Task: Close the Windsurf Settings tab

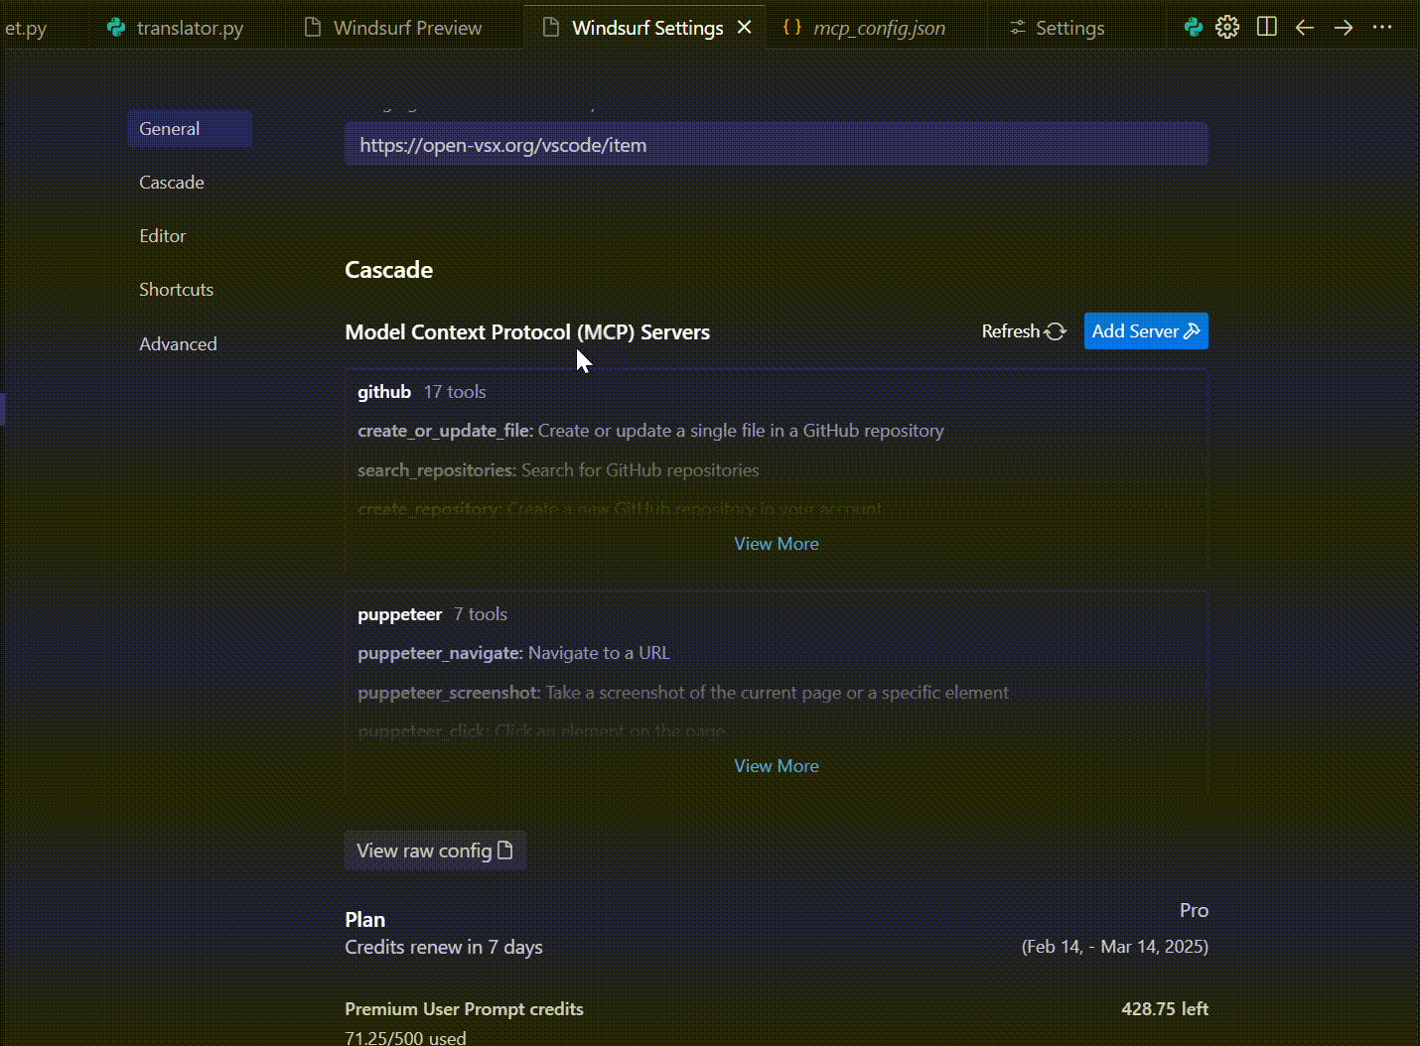Action: click(x=745, y=28)
